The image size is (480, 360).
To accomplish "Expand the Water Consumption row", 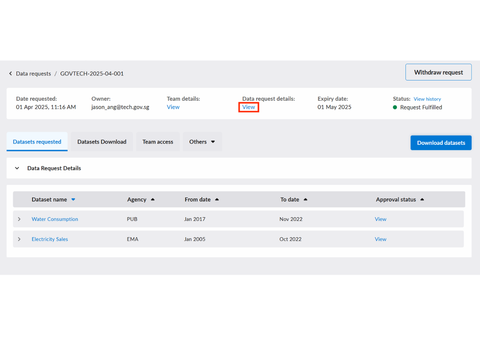I will [19, 219].
